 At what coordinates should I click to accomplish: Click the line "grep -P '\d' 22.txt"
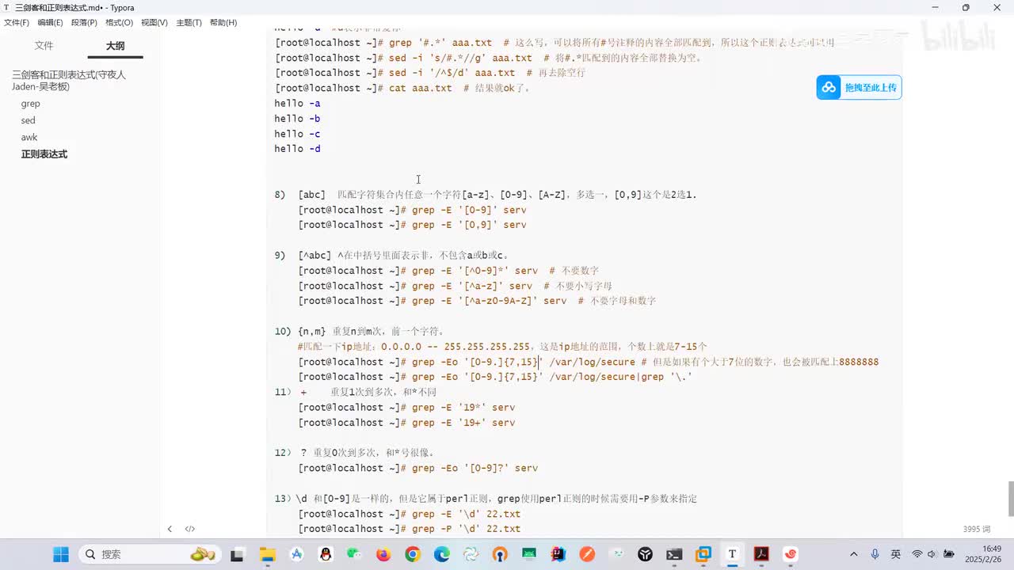click(410, 529)
